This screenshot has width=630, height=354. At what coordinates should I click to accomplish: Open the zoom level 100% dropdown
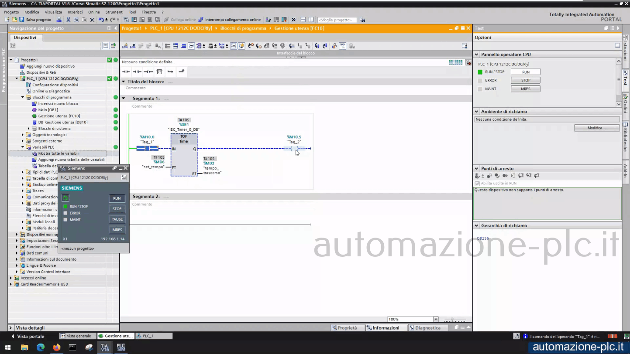(x=436, y=319)
